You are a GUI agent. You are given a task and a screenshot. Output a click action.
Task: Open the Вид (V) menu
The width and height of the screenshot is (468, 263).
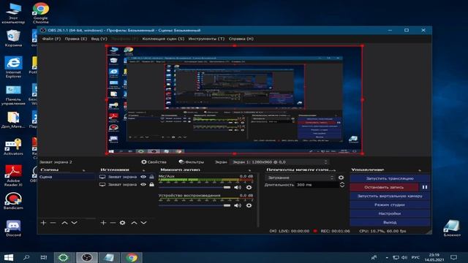[99, 39]
